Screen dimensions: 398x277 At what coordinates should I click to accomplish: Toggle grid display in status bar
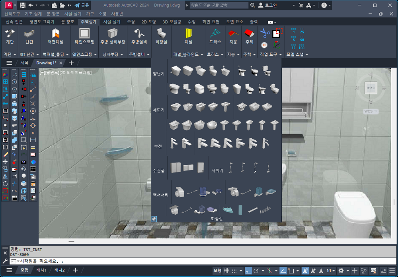click(x=226, y=271)
